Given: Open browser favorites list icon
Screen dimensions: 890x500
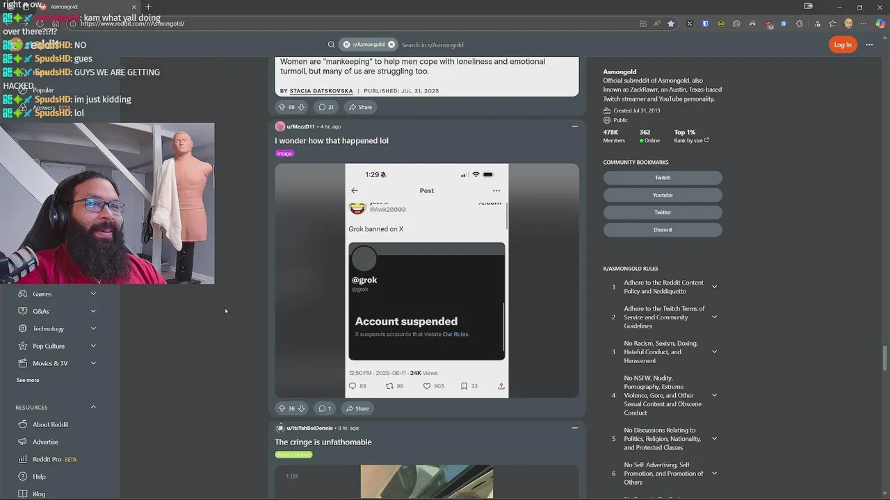Looking at the screenshot, I should (832, 24).
